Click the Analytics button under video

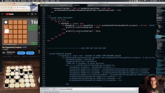pyautogui.click(x=21, y=53)
